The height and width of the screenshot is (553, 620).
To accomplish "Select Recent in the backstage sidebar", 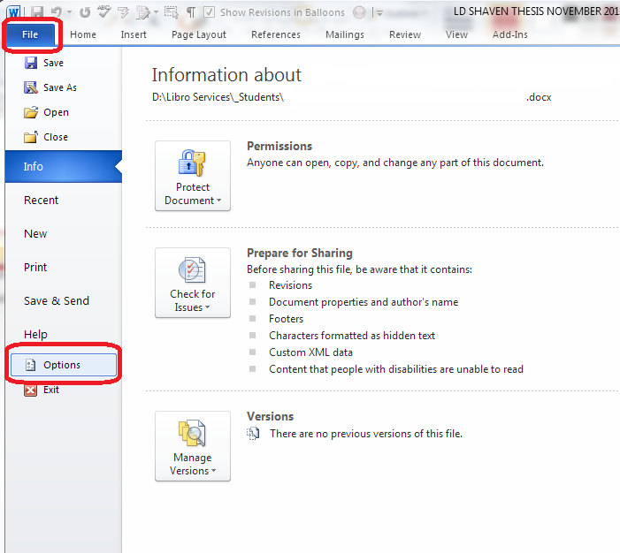I will (42, 201).
